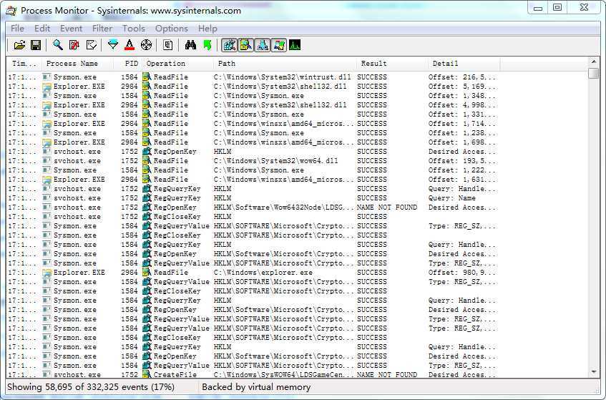
Task: Click the Highlight icon with red letter A
Action: point(129,45)
